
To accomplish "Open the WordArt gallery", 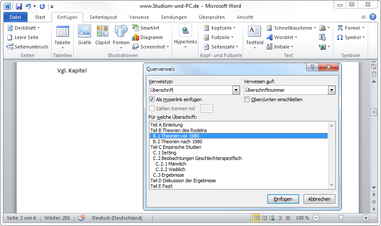I will point(282,37).
